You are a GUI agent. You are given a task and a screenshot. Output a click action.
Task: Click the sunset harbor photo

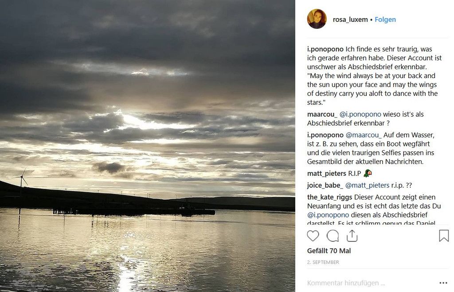pos(147,146)
